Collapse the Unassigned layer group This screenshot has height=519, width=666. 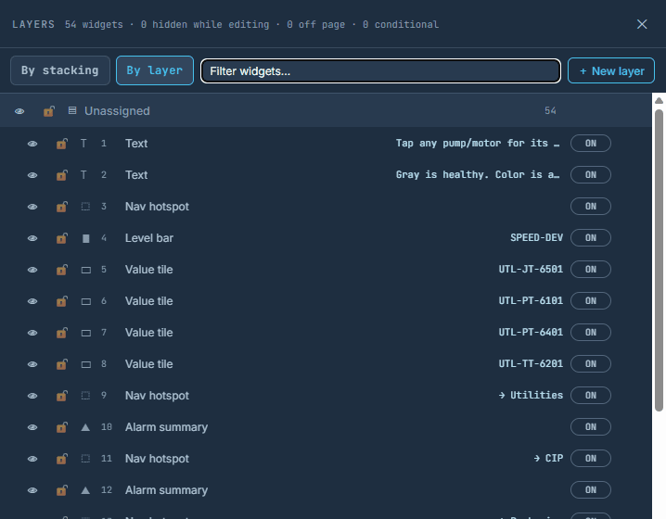pos(72,111)
